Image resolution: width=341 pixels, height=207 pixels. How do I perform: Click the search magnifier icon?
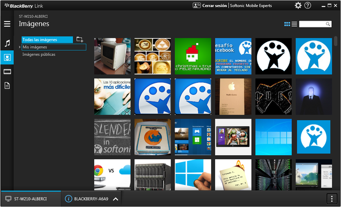[328, 24]
